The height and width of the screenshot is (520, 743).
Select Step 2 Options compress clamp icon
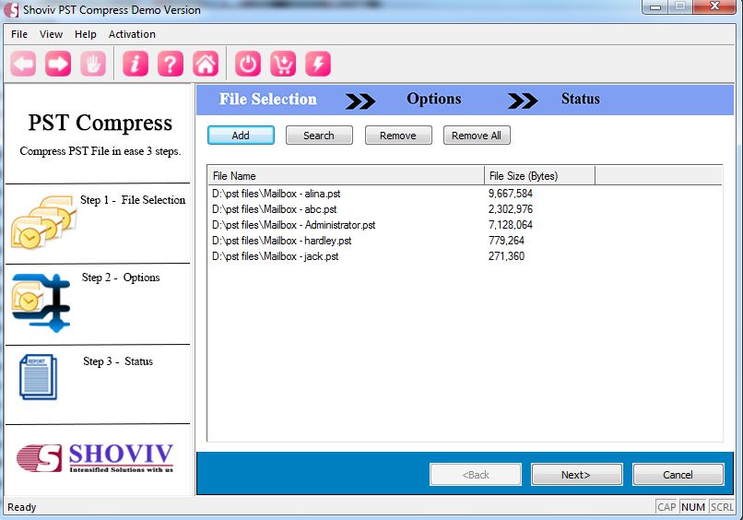(41, 302)
